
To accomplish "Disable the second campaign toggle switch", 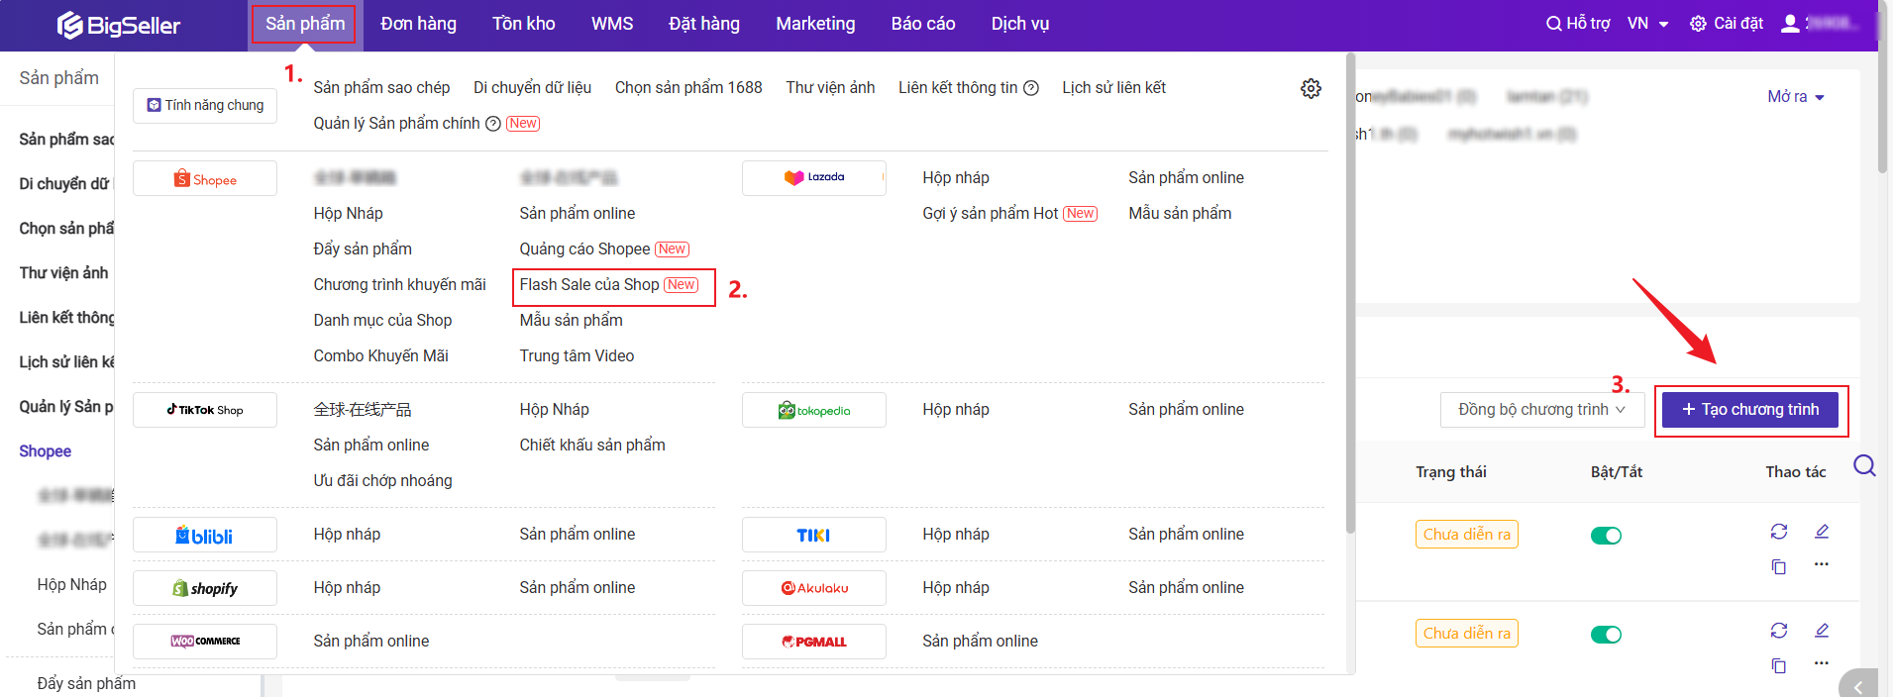I will pos(1606,635).
